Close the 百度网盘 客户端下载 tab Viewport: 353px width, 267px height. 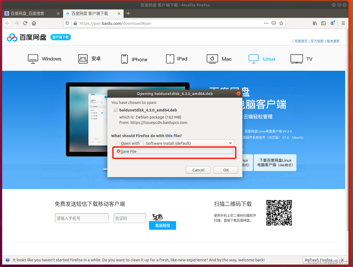click(119, 13)
